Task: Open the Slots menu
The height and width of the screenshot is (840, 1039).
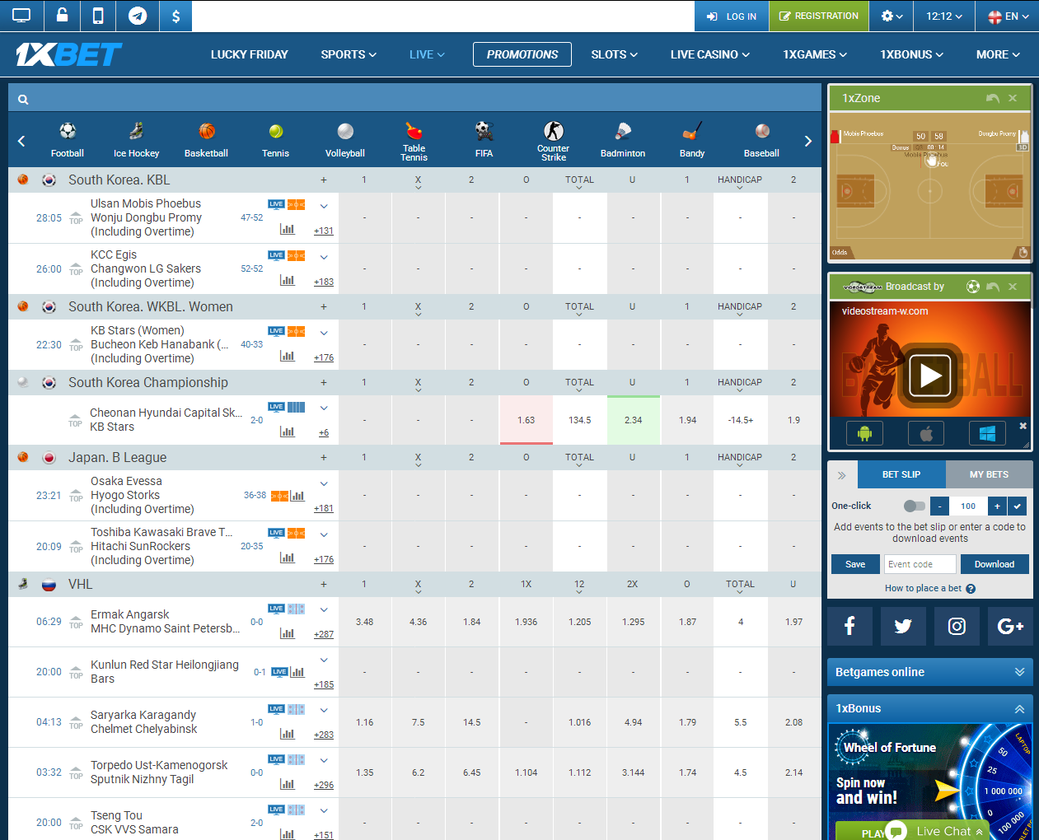Action: [x=615, y=54]
